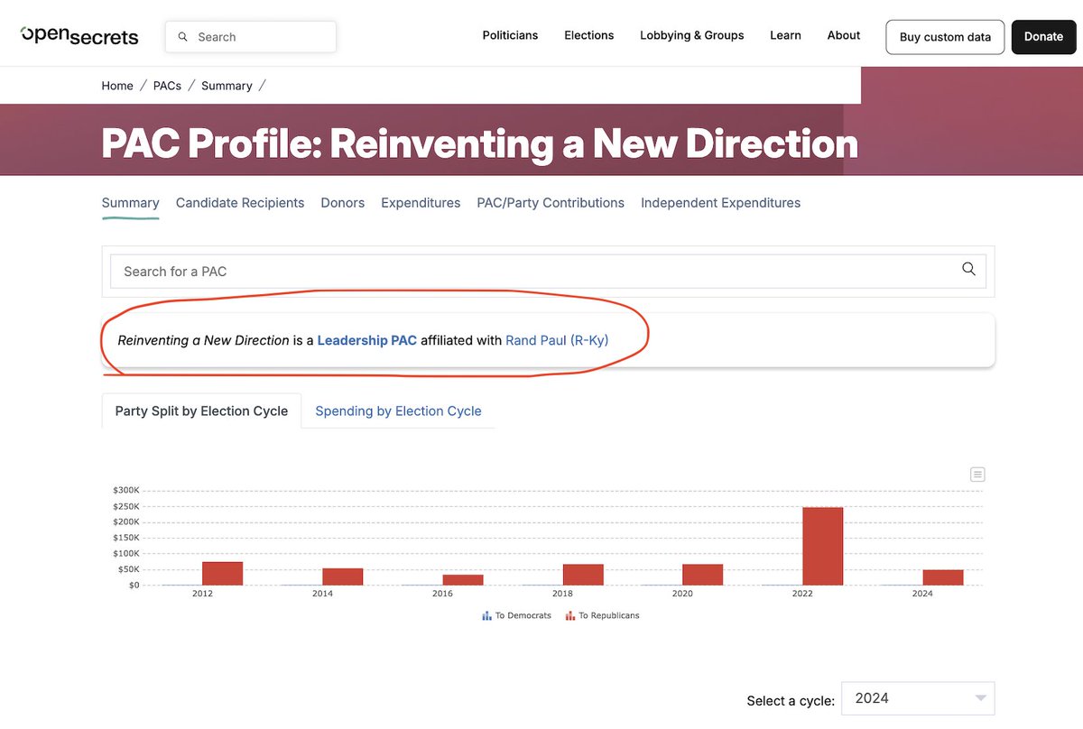This screenshot has height=729, width=1083.
Task: Switch to the Expenditures tab
Action: click(x=421, y=203)
